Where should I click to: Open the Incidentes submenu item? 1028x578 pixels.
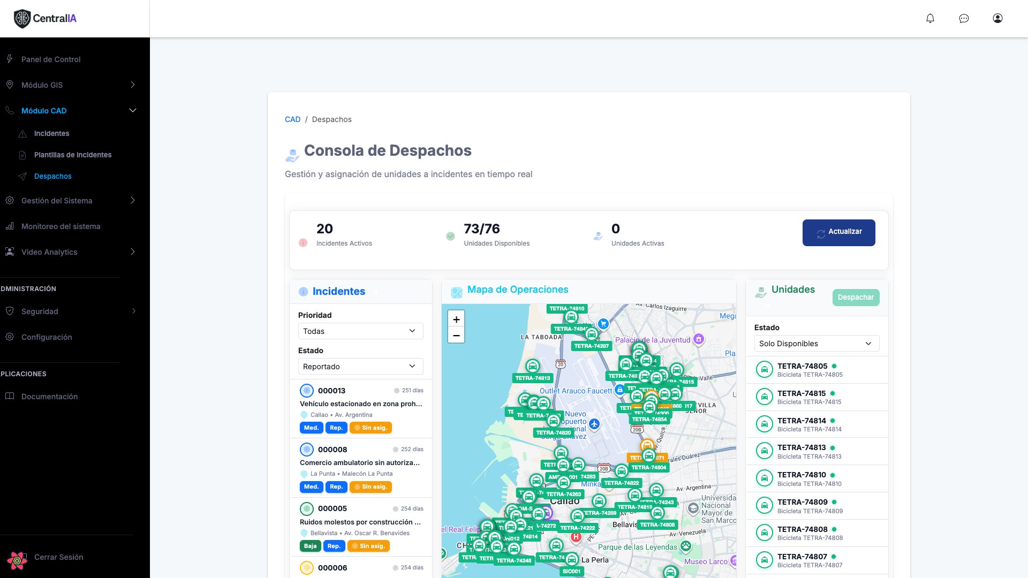click(51, 133)
